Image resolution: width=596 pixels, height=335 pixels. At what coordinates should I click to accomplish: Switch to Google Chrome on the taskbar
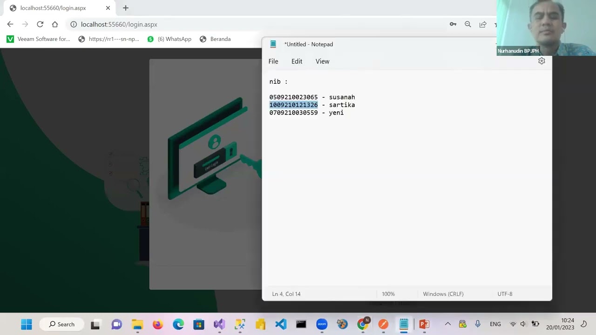(x=363, y=324)
